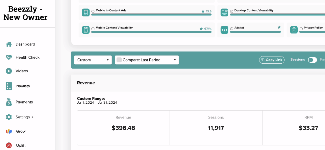The height and width of the screenshot is (150, 325).
Task: Click the Health Check heartbeat icon
Action: (x=9, y=57)
